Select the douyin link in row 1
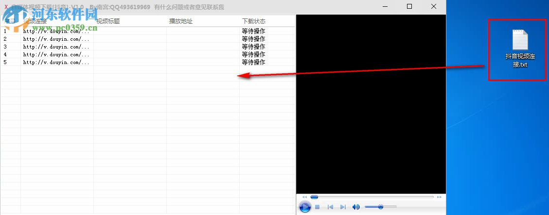 pos(56,31)
